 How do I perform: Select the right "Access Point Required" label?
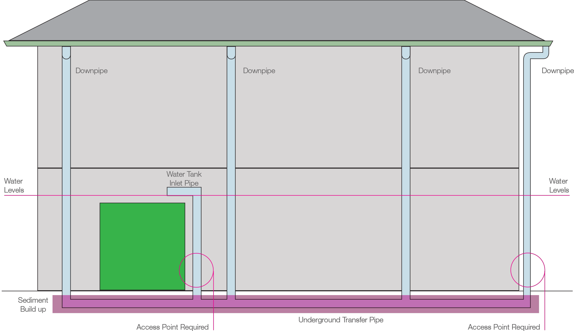click(504, 327)
